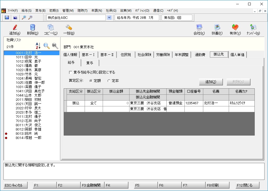Click the zoom in magnifier toolbar icon
This screenshot has height=191, width=268.
pyautogui.click(x=24, y=18)
